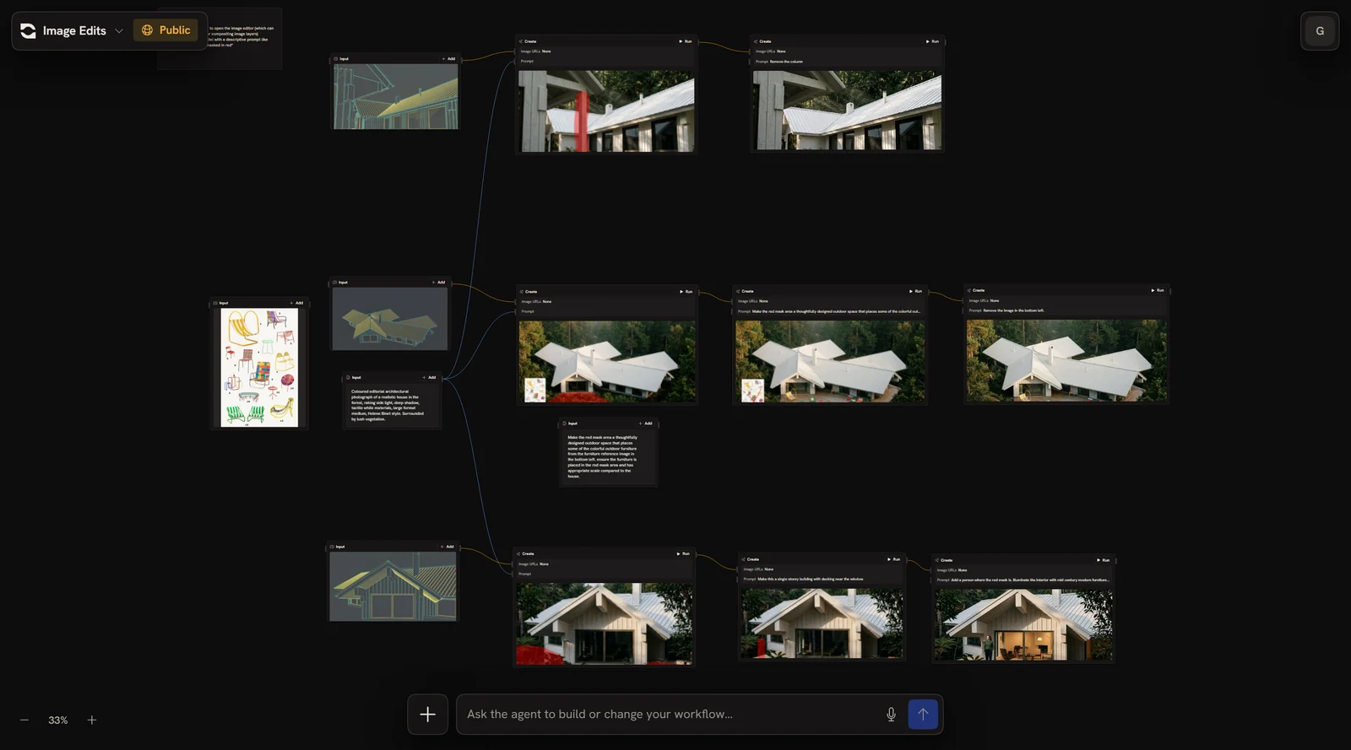Screen dimensions: 1351x750
Task: Zoom in with the plus icon
Action: tap(92, 720)
